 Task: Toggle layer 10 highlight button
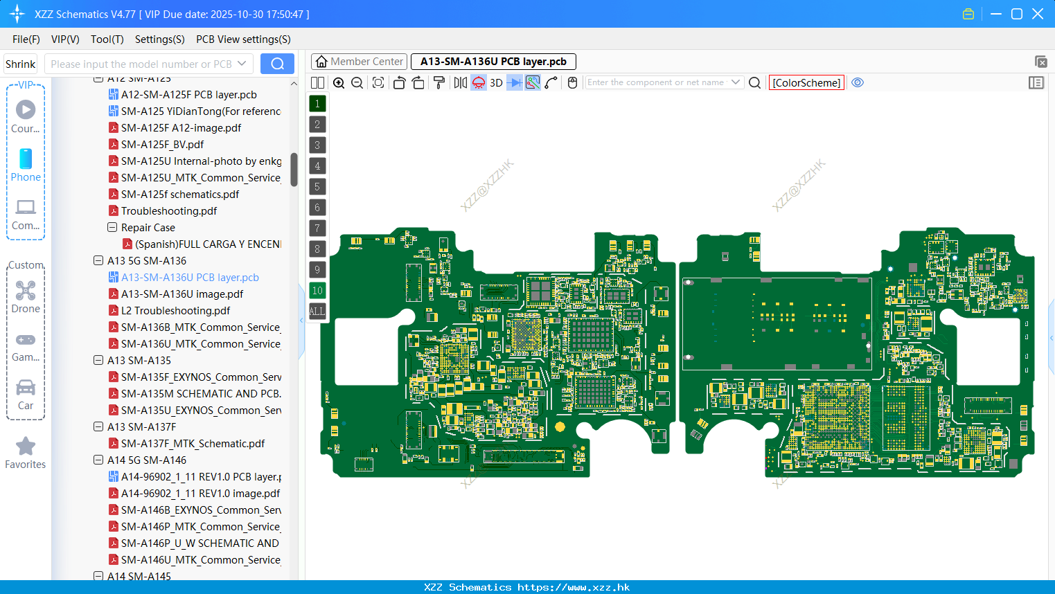(x=317, y=290)
